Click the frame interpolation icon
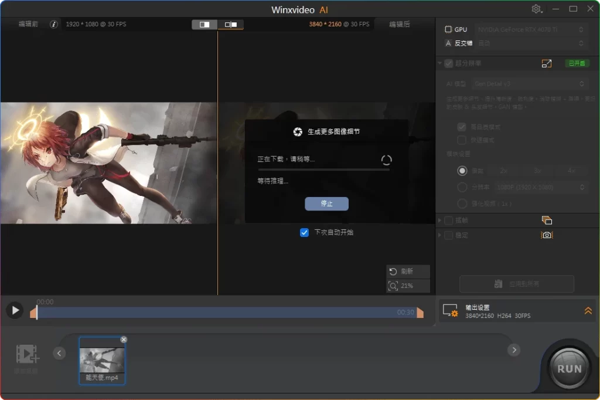The height and width of the screenshot is (400, 600). tap(547, 221)
